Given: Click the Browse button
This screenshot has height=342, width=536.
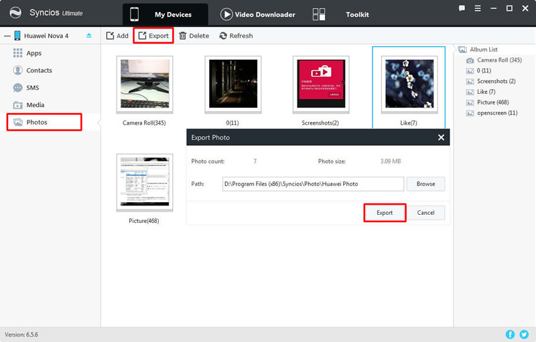Looking at the screenshot, I should [425, 184].
